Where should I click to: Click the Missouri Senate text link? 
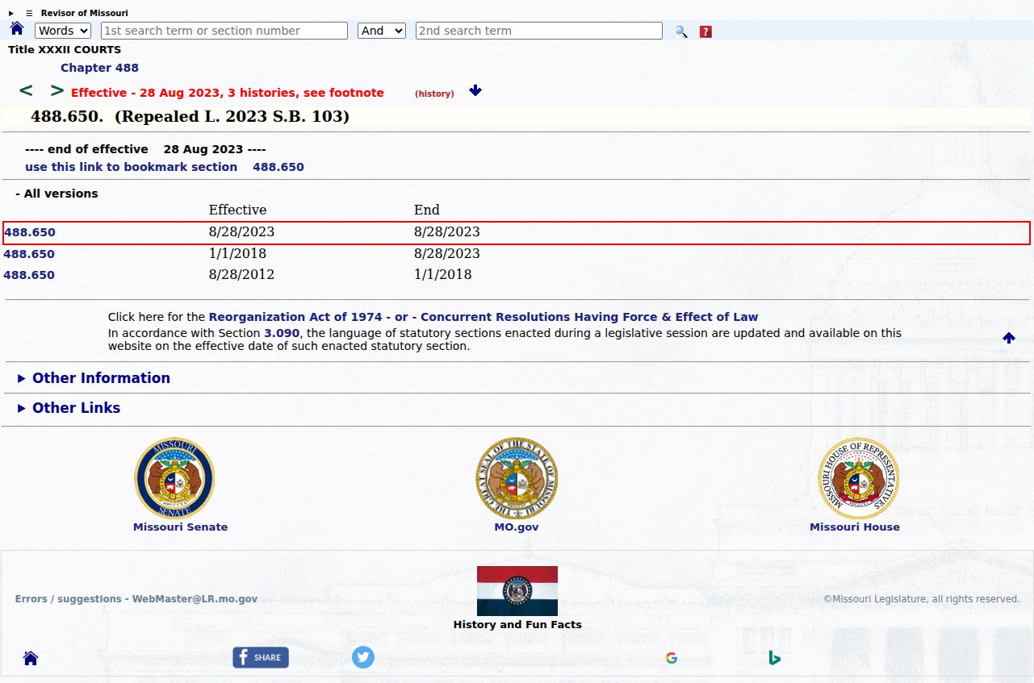[181, 527]
